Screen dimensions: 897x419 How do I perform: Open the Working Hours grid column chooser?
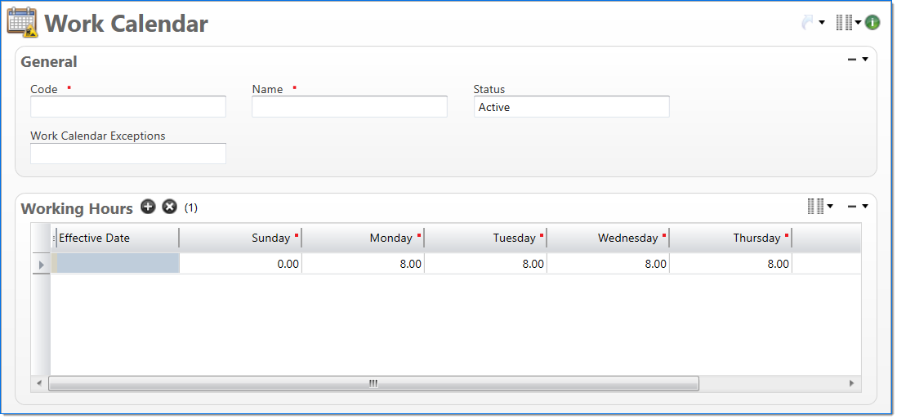coord(815,207)
